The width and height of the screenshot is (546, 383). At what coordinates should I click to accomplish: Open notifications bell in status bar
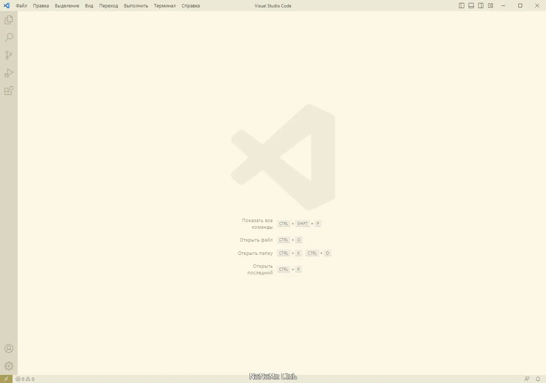click(x=538, y=379)
